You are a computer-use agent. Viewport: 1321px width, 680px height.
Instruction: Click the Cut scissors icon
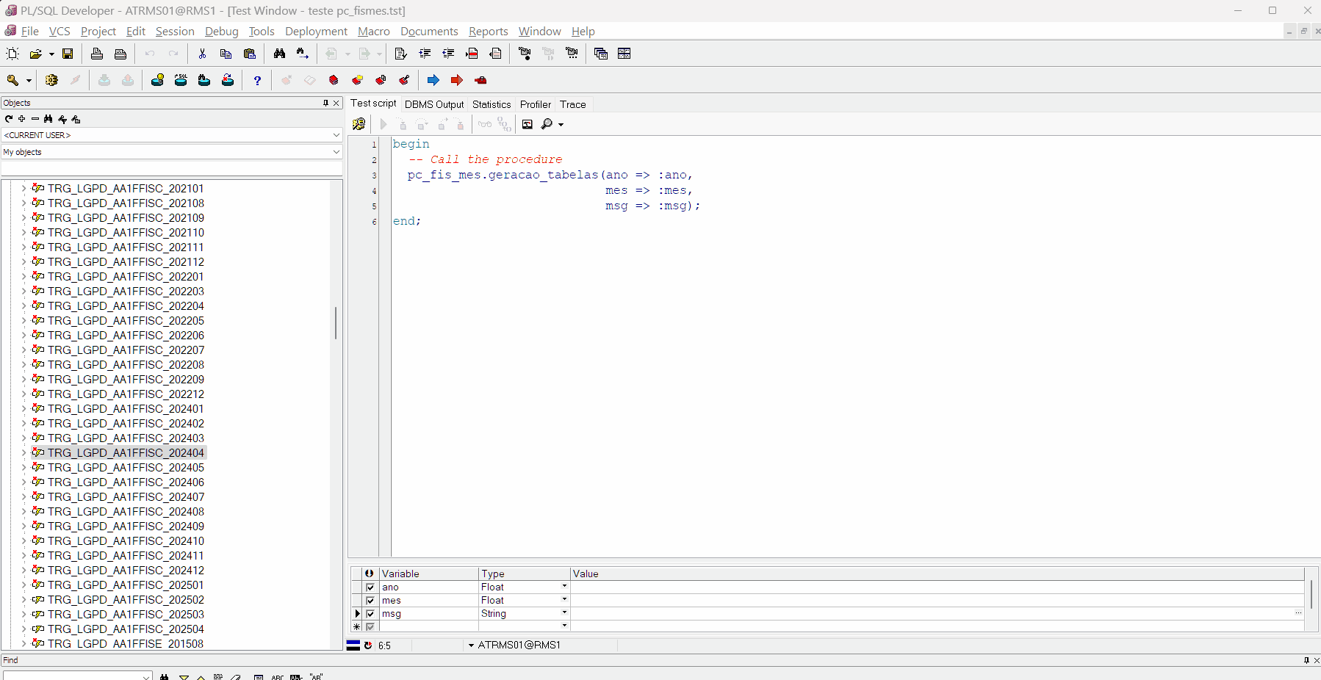(202, 54)
